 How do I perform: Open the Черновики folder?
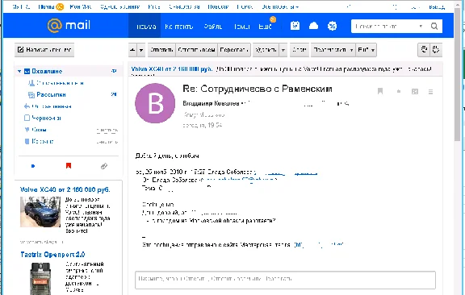coord(46,118)
